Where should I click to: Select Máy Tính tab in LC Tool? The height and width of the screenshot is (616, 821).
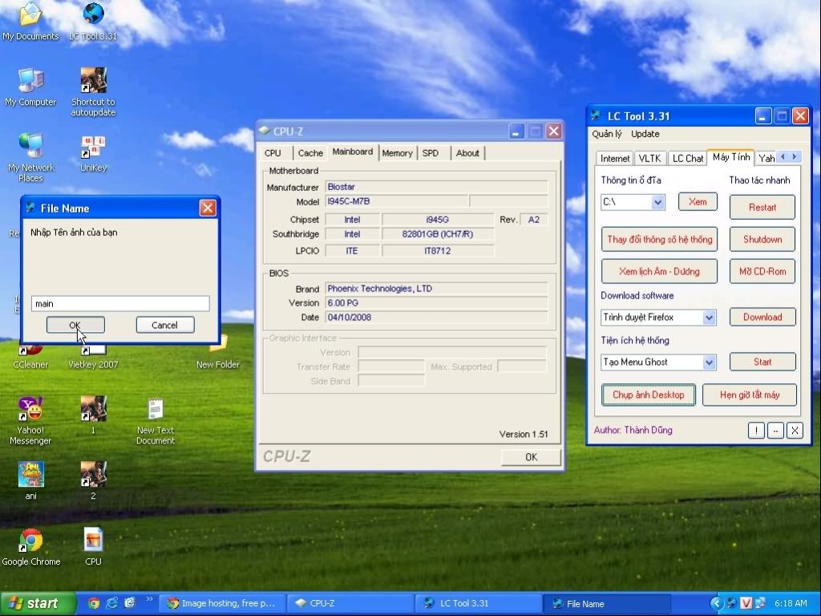coord(731,157)
